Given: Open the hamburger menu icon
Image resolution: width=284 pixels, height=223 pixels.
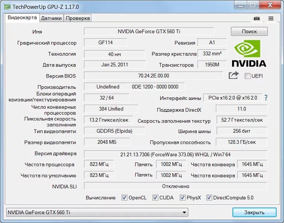Looking at the screenshot, I should click(x=271, y=18).
